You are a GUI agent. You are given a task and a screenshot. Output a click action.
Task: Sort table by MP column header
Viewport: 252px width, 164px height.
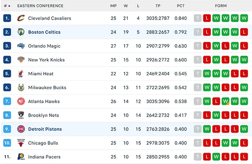pyautogui.click(x=113, y=6)
